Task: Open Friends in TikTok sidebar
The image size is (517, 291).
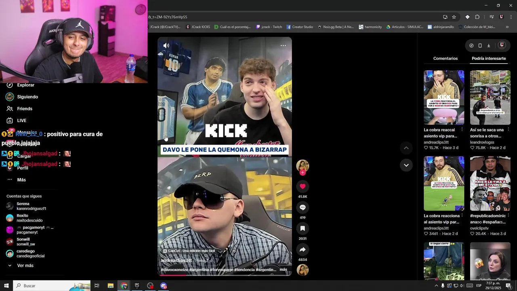Action: pos(25,109)
